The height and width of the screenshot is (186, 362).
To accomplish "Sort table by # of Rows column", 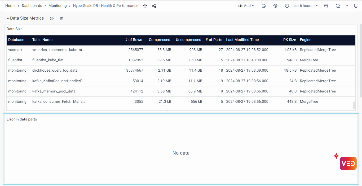I will (134, 40).
